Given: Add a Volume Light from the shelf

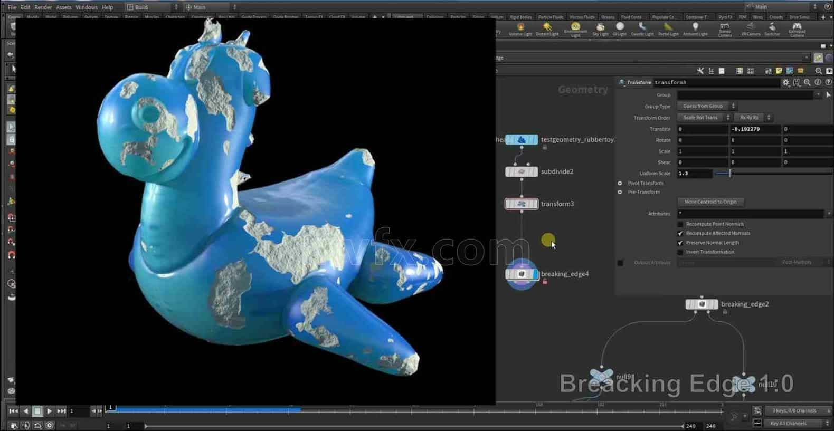Looking at the screenshot, I should pos(520,29).
